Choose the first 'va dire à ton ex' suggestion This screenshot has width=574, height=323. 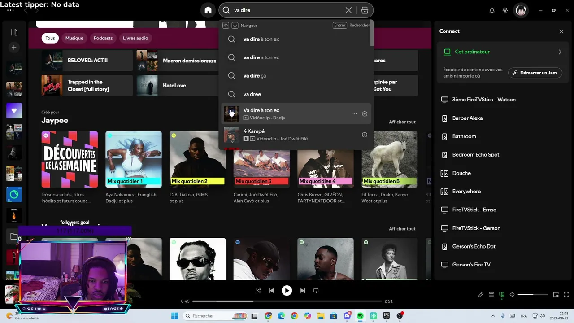(296, 39)
